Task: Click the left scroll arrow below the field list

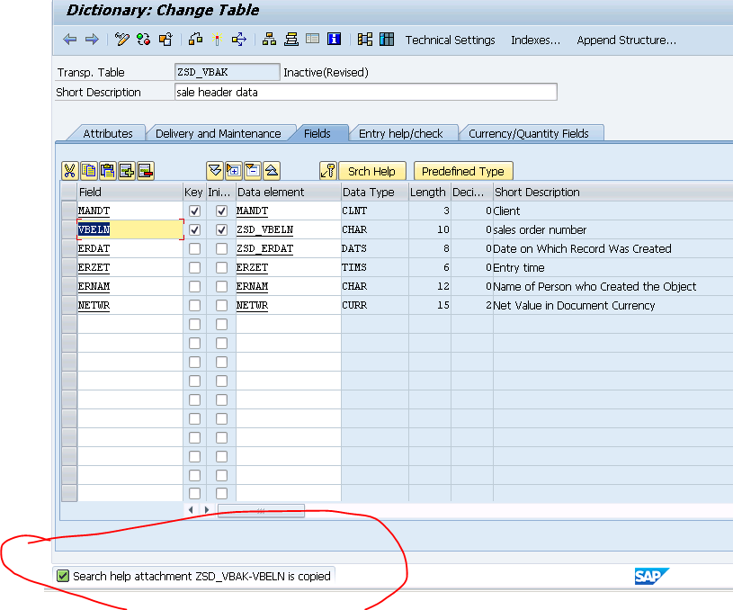Action: tap(191, 509)
